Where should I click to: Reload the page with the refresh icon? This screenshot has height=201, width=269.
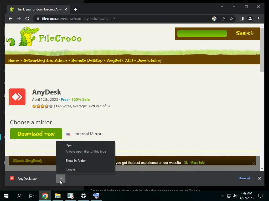[27, 19]
